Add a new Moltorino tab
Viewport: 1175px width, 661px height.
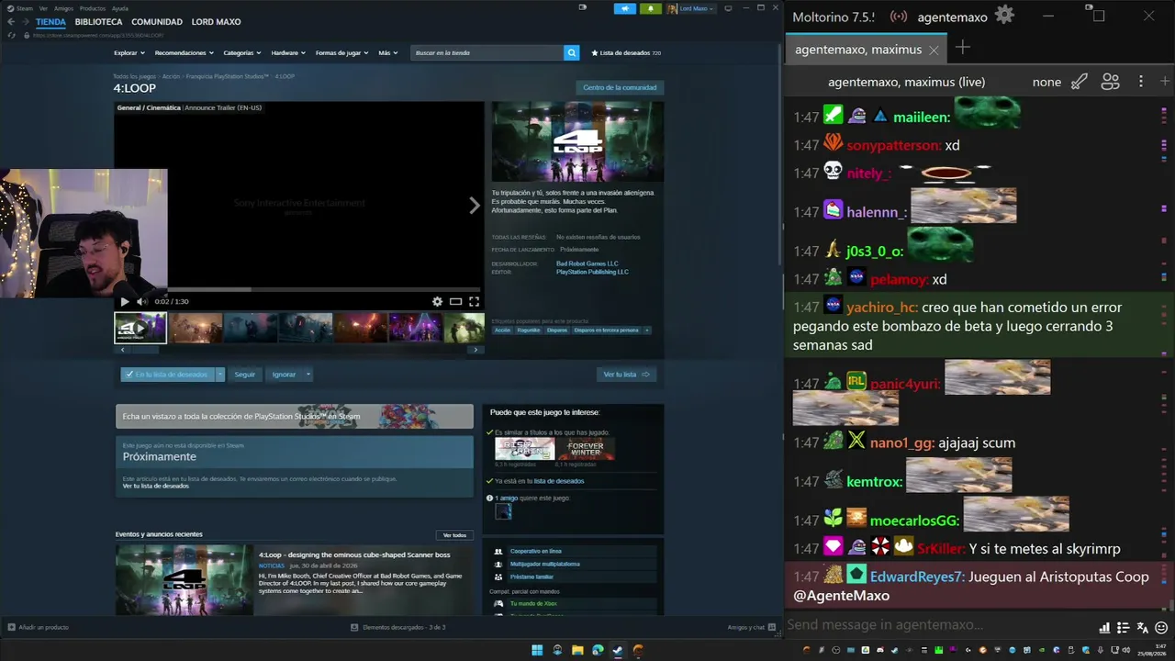[962, 48]
